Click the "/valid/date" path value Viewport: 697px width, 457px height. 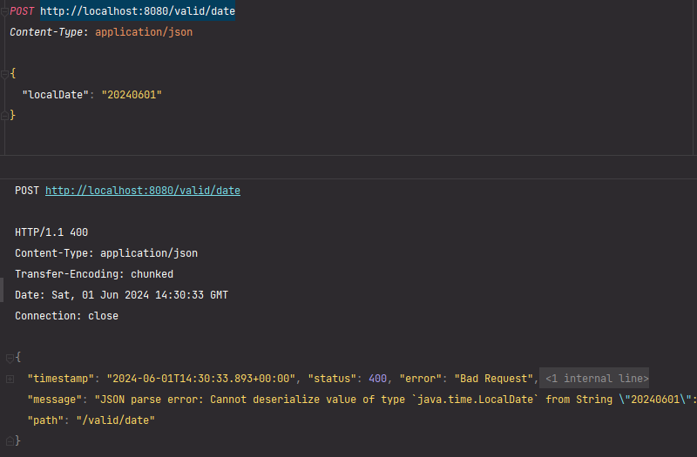coord(116,420)
